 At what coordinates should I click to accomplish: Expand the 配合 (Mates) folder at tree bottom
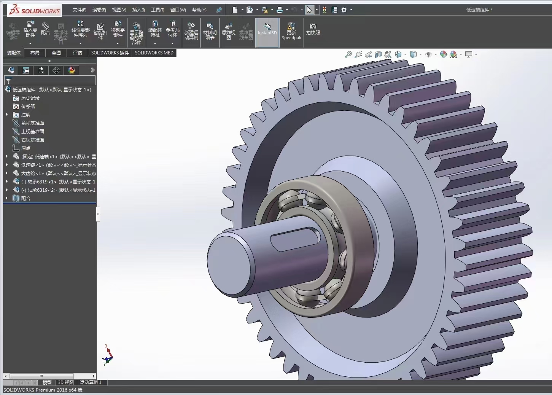[7, 198]
